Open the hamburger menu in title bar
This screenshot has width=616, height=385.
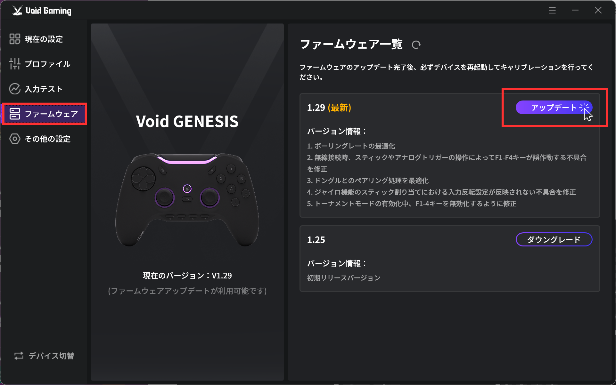552,11
